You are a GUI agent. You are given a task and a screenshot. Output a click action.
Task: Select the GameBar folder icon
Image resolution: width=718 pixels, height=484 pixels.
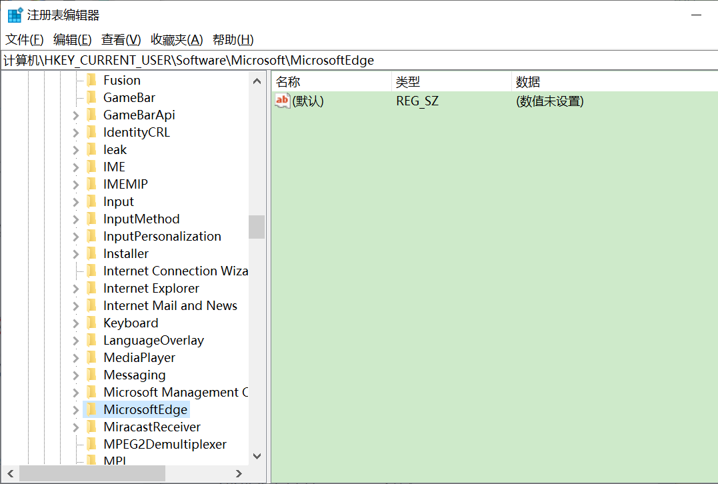pos(91,97)
